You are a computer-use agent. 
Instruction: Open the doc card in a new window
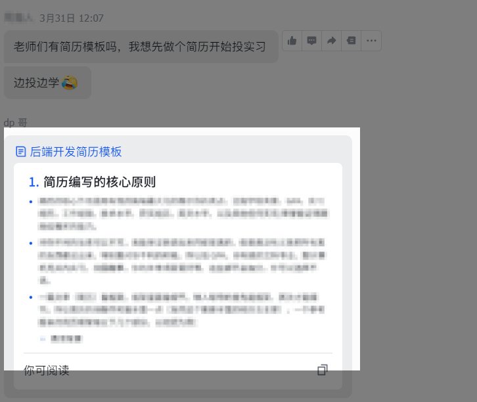coord(323,370)
